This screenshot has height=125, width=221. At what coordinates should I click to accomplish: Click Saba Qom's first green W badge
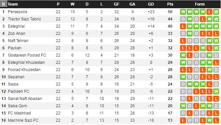point(183,106)
